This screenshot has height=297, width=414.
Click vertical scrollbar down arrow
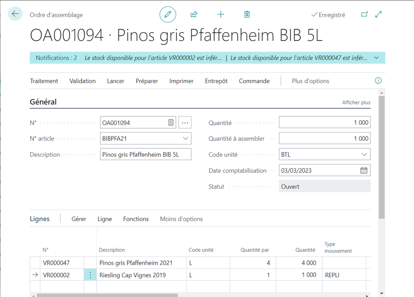(x=382, y=293)
